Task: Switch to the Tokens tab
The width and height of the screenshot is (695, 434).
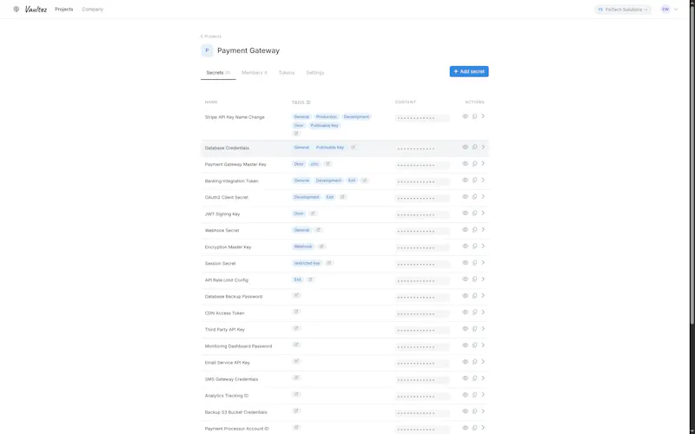Action: 287,73
